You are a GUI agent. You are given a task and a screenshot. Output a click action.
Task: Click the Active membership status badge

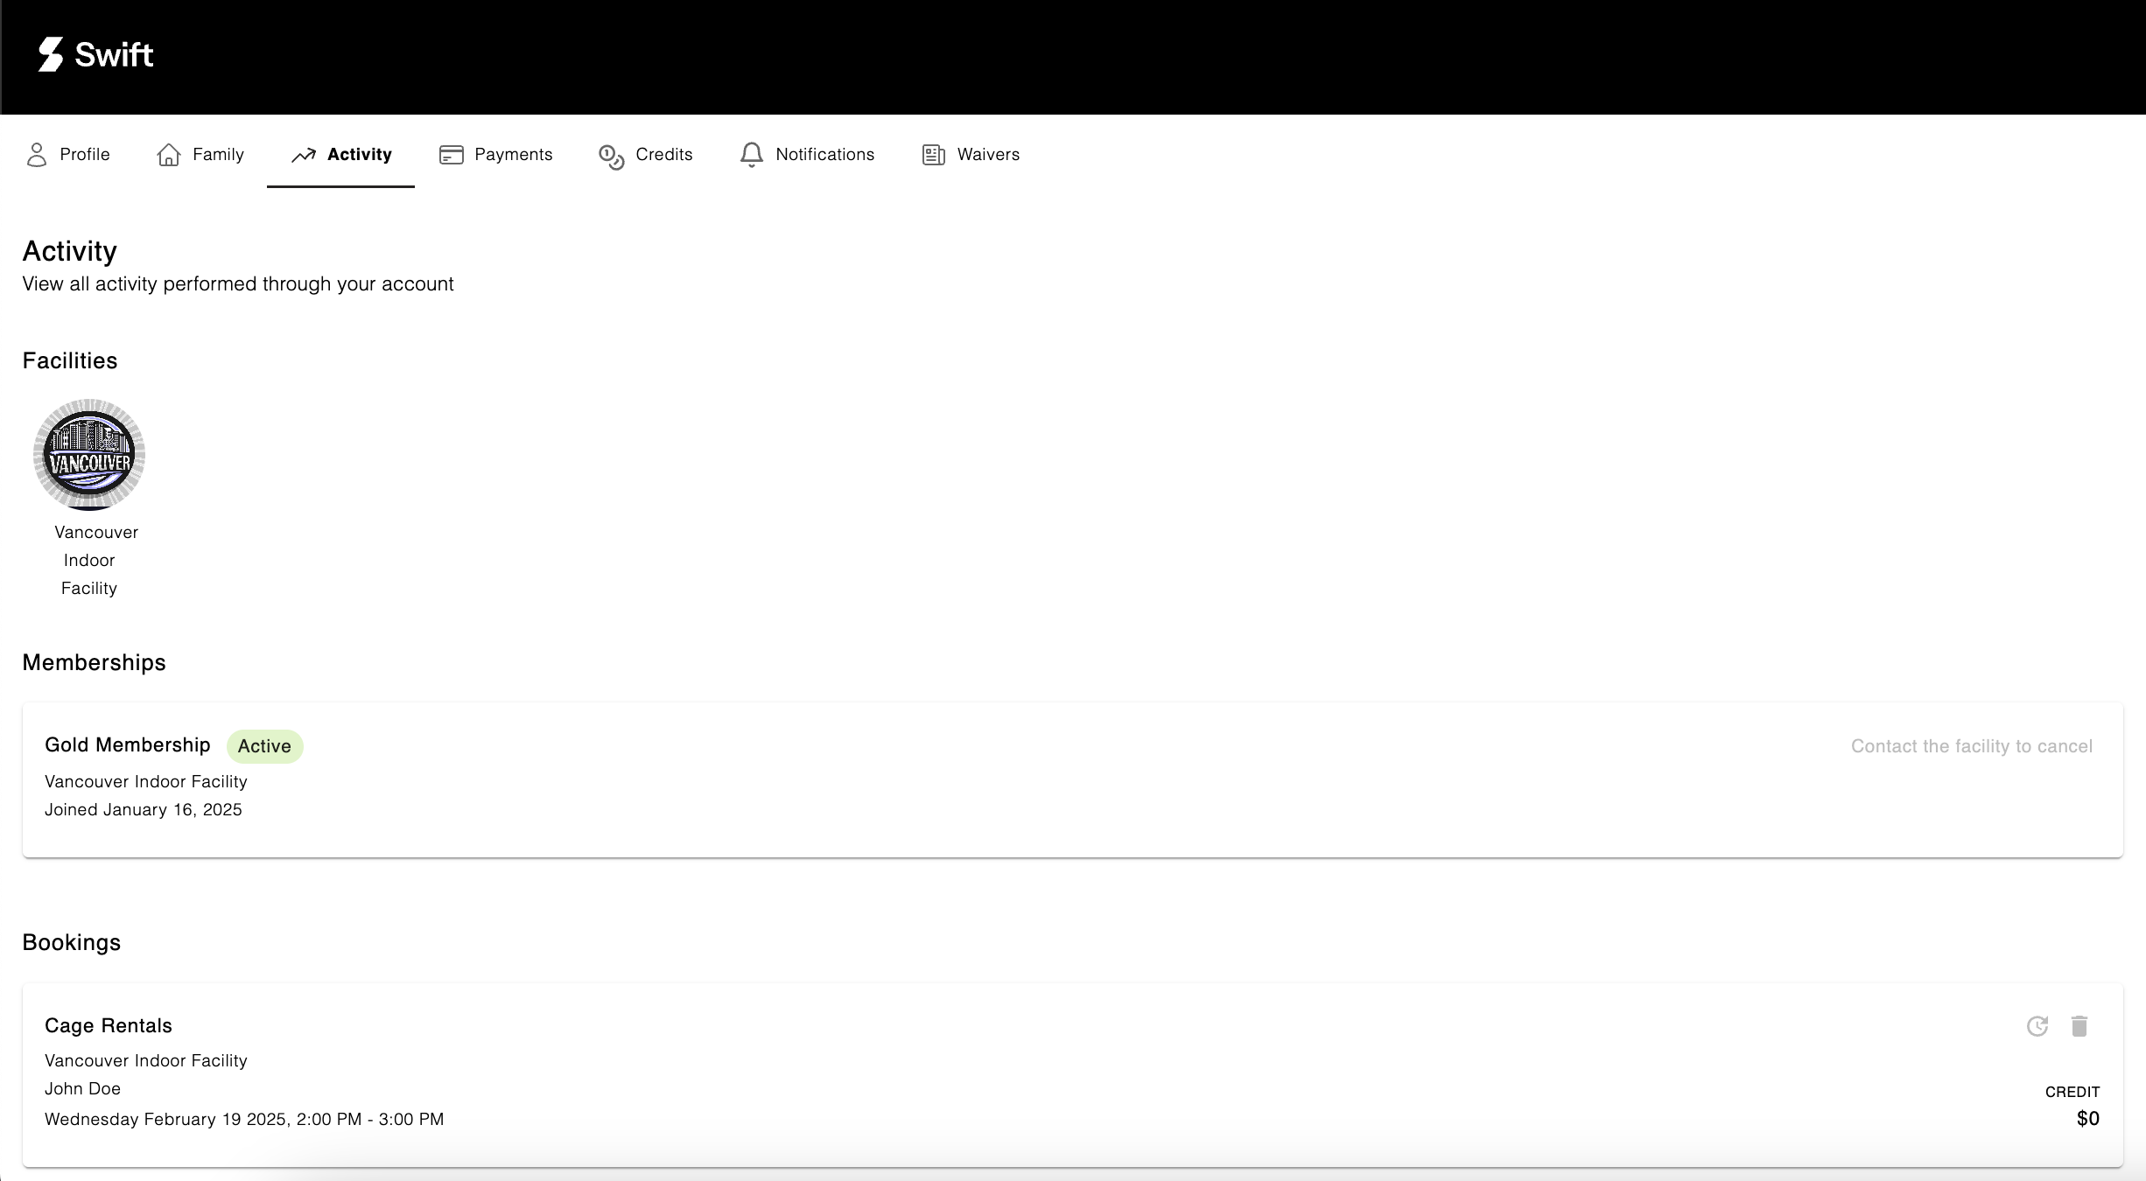264,746
